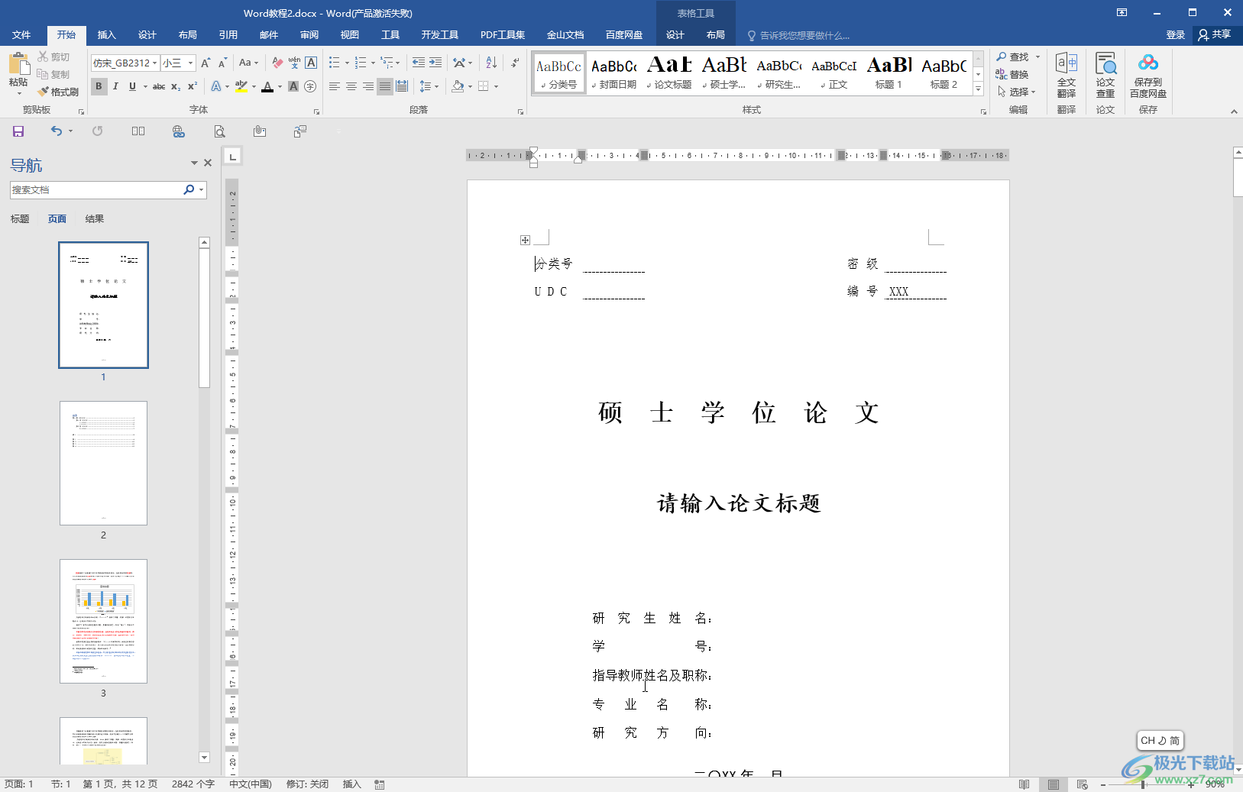This screenshot has height=792, width=1243.
Task: Select page 2 thumbnail in navigation
Action: [x=103, y=463]
